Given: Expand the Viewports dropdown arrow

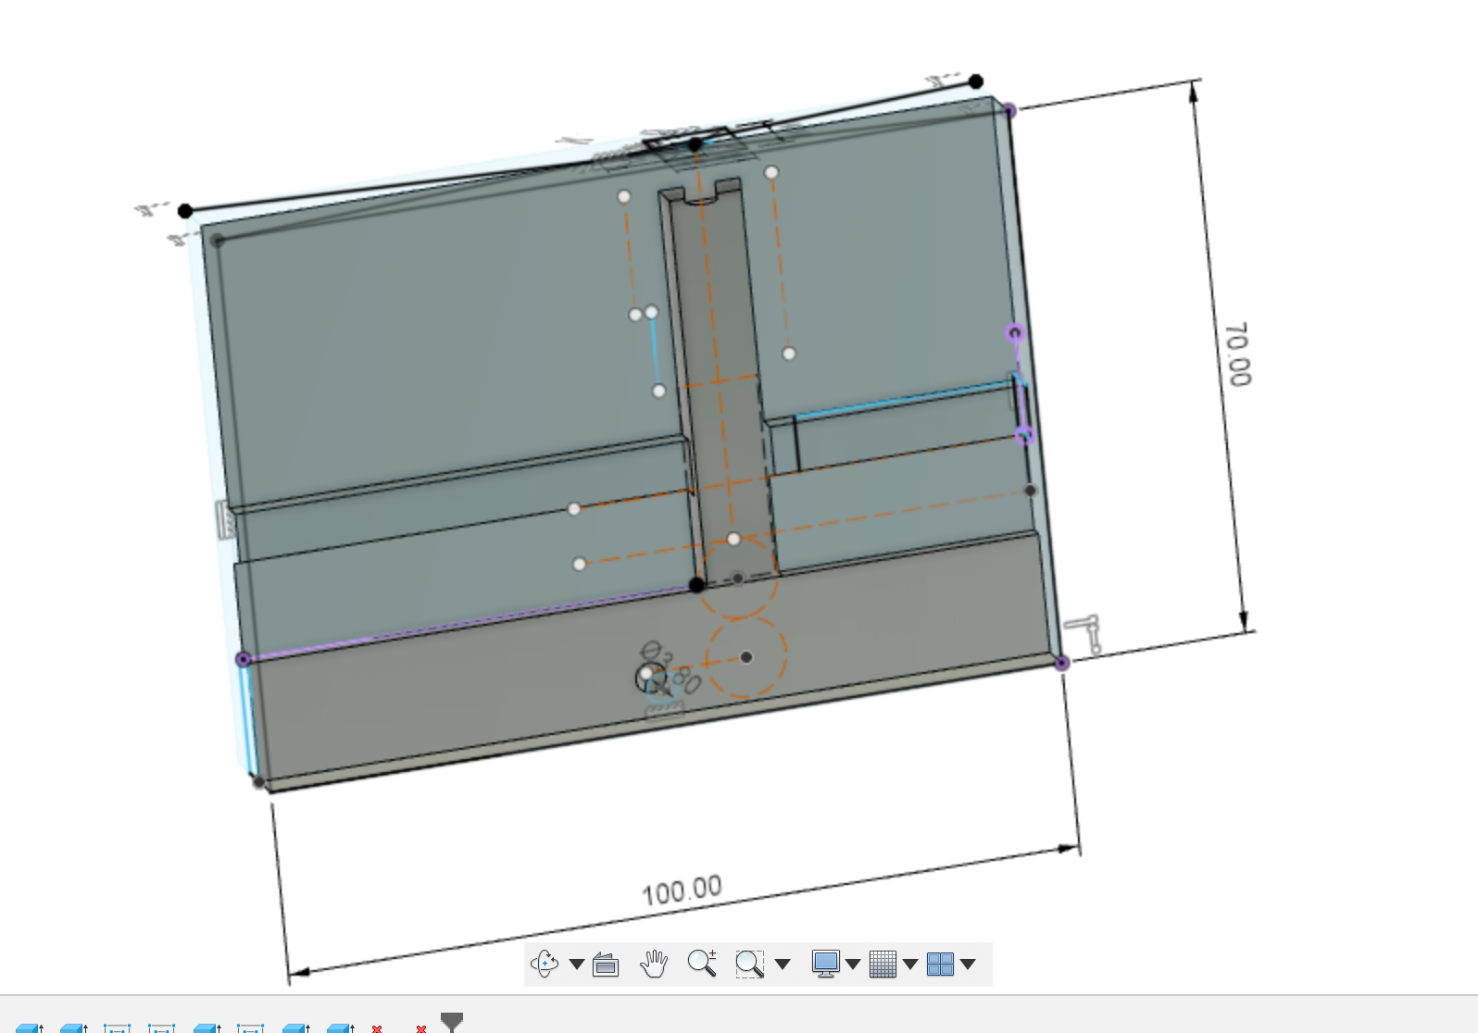Looking at the screenshot, I should click(968, 965).
